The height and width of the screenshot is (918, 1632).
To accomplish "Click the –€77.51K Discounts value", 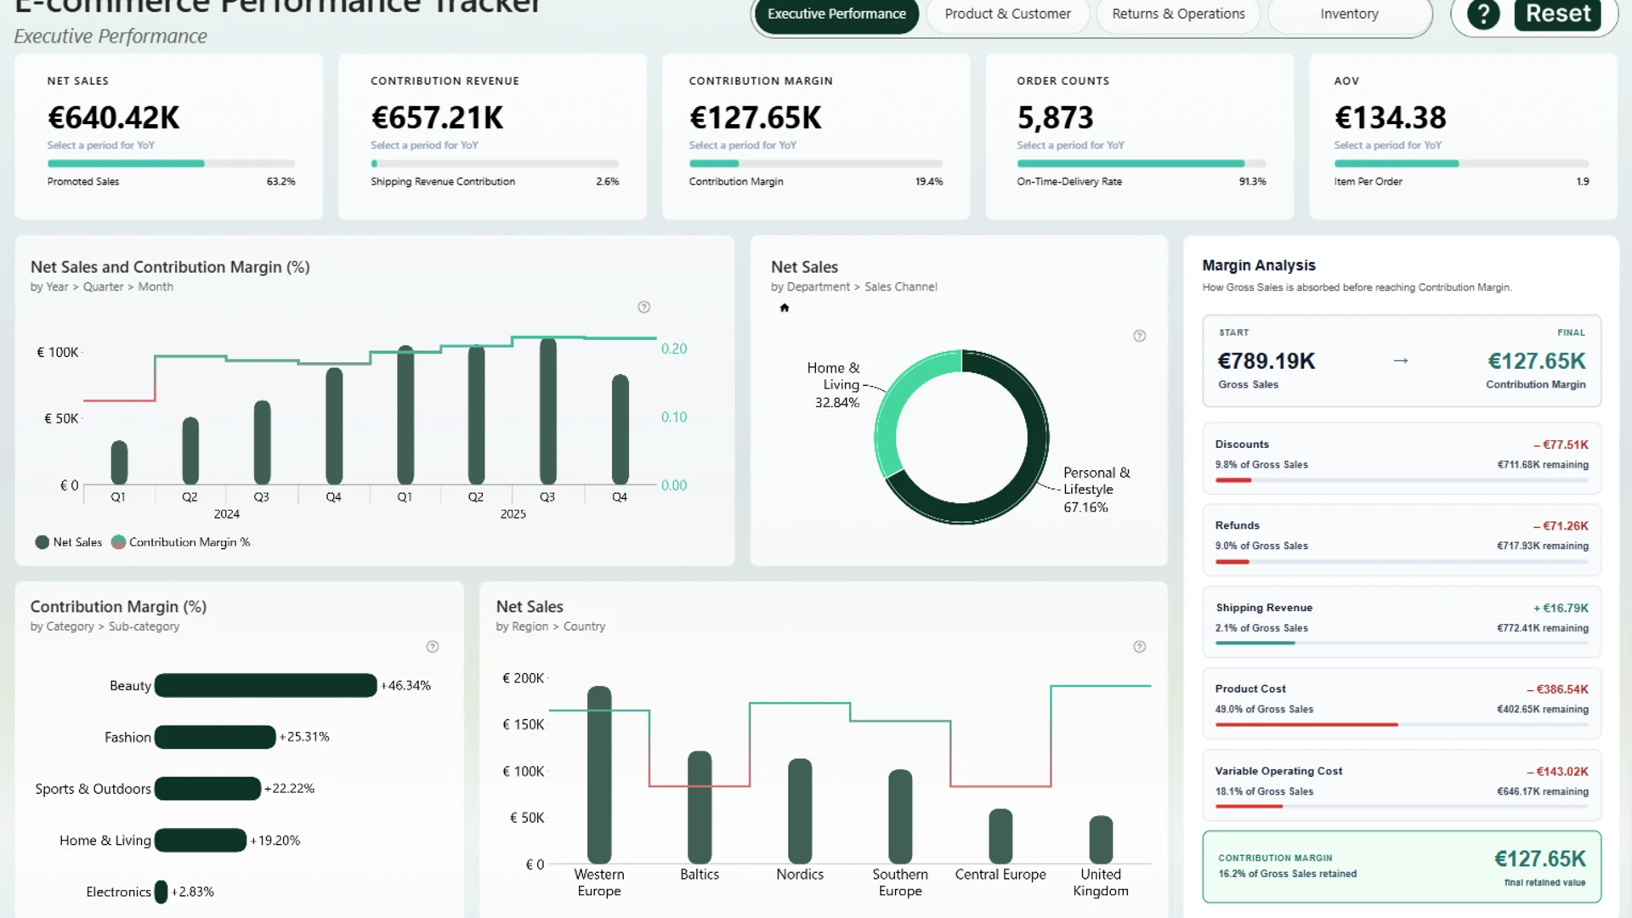I will point(1561,445).
